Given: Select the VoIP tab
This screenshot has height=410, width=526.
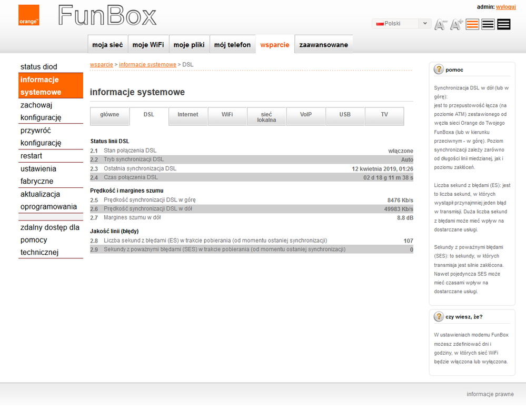Looking at the screenshot, I should click(x=306, y=115).
